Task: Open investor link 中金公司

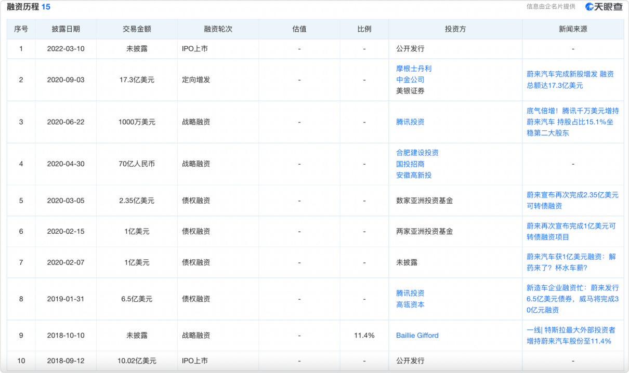Action: click(410, 79)
